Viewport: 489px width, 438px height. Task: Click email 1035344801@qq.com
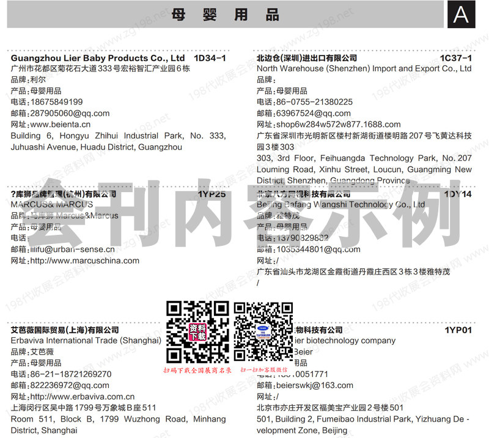pyautogui.click(x=318, y=250)
